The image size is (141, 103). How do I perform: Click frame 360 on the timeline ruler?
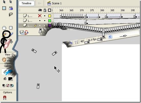click(61, 10)
